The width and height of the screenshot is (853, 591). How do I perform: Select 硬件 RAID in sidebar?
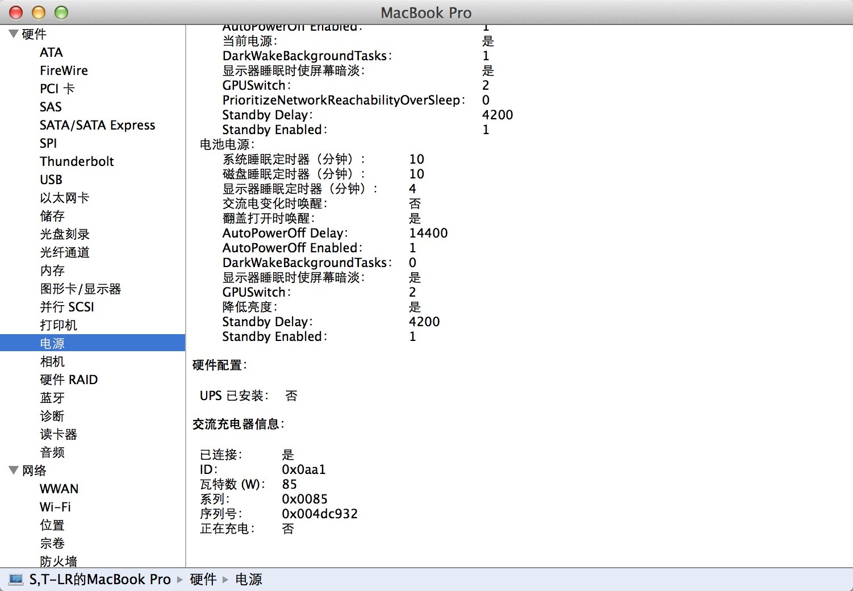pos(69,380)
